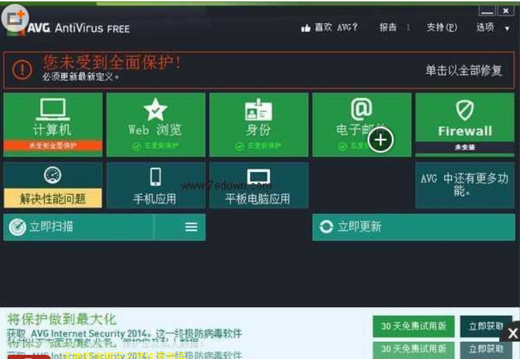
Task: Click Web 浏览 已受到保护 status text
Action: pos(155,146)
